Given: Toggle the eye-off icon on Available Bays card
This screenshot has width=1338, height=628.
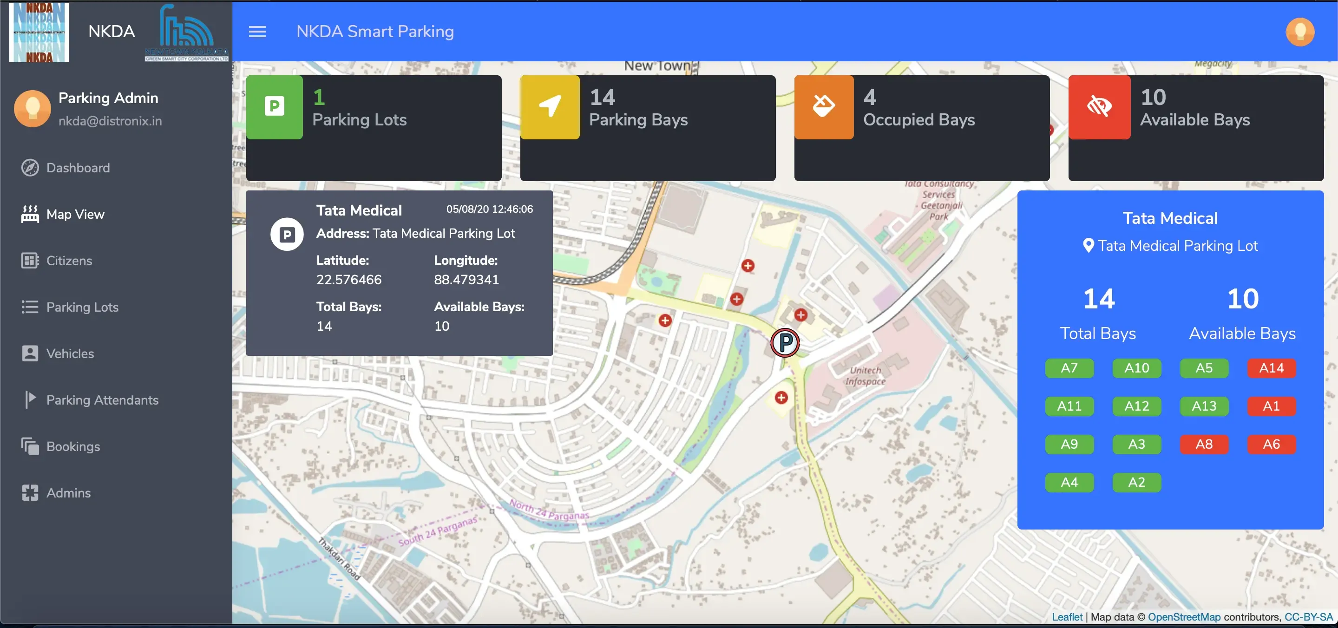Looking at the screenshot, I should tap(1100, 107).
